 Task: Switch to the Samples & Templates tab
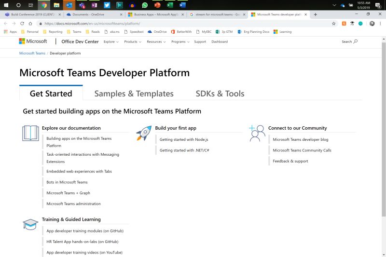tap(134, 94)
